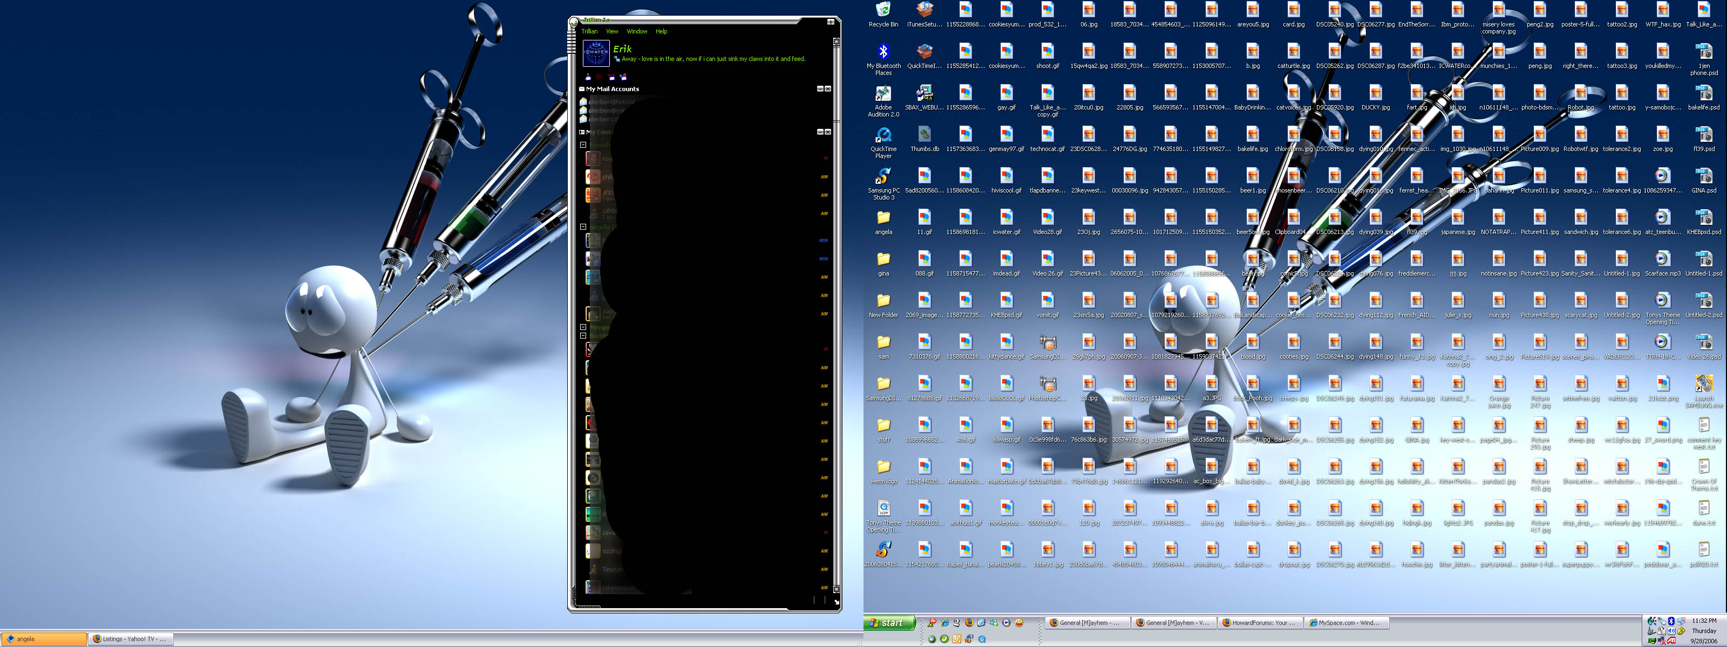Switch to HowardForums taskbar window
The width and height of the screenshot is (1727, 647).
[1260, 623]
